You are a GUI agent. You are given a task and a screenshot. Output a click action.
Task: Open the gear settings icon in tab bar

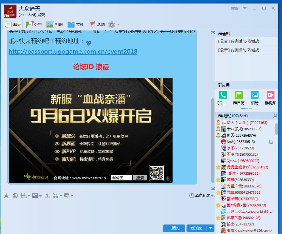coord(112,25)
